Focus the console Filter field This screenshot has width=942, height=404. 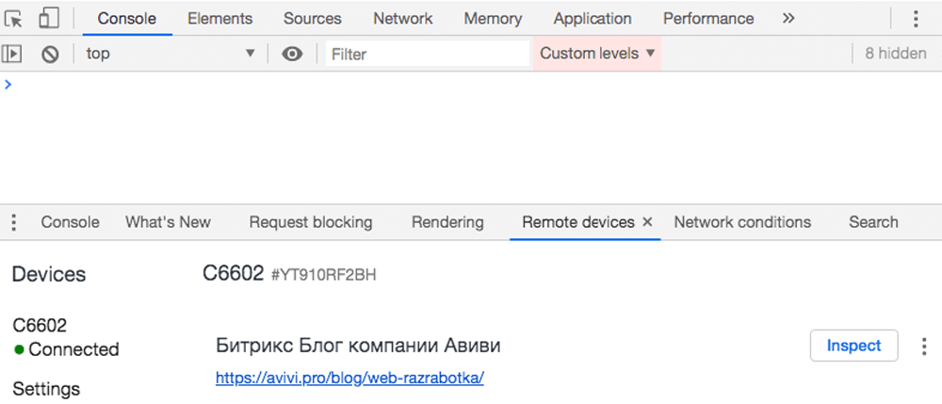427,54
